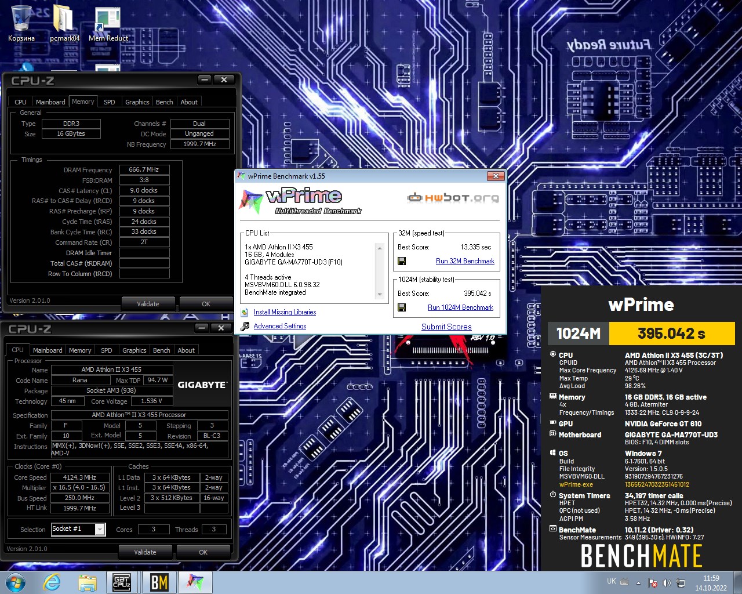Click the keyboard tray icon next to UK
The image size is (742, 594).
(x=624, y=582)
